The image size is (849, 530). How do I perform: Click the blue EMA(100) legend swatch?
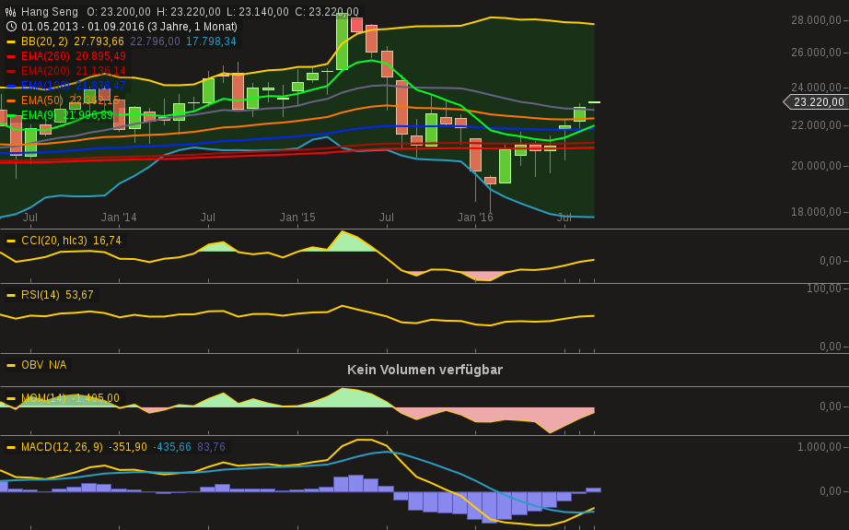[11, 86]
